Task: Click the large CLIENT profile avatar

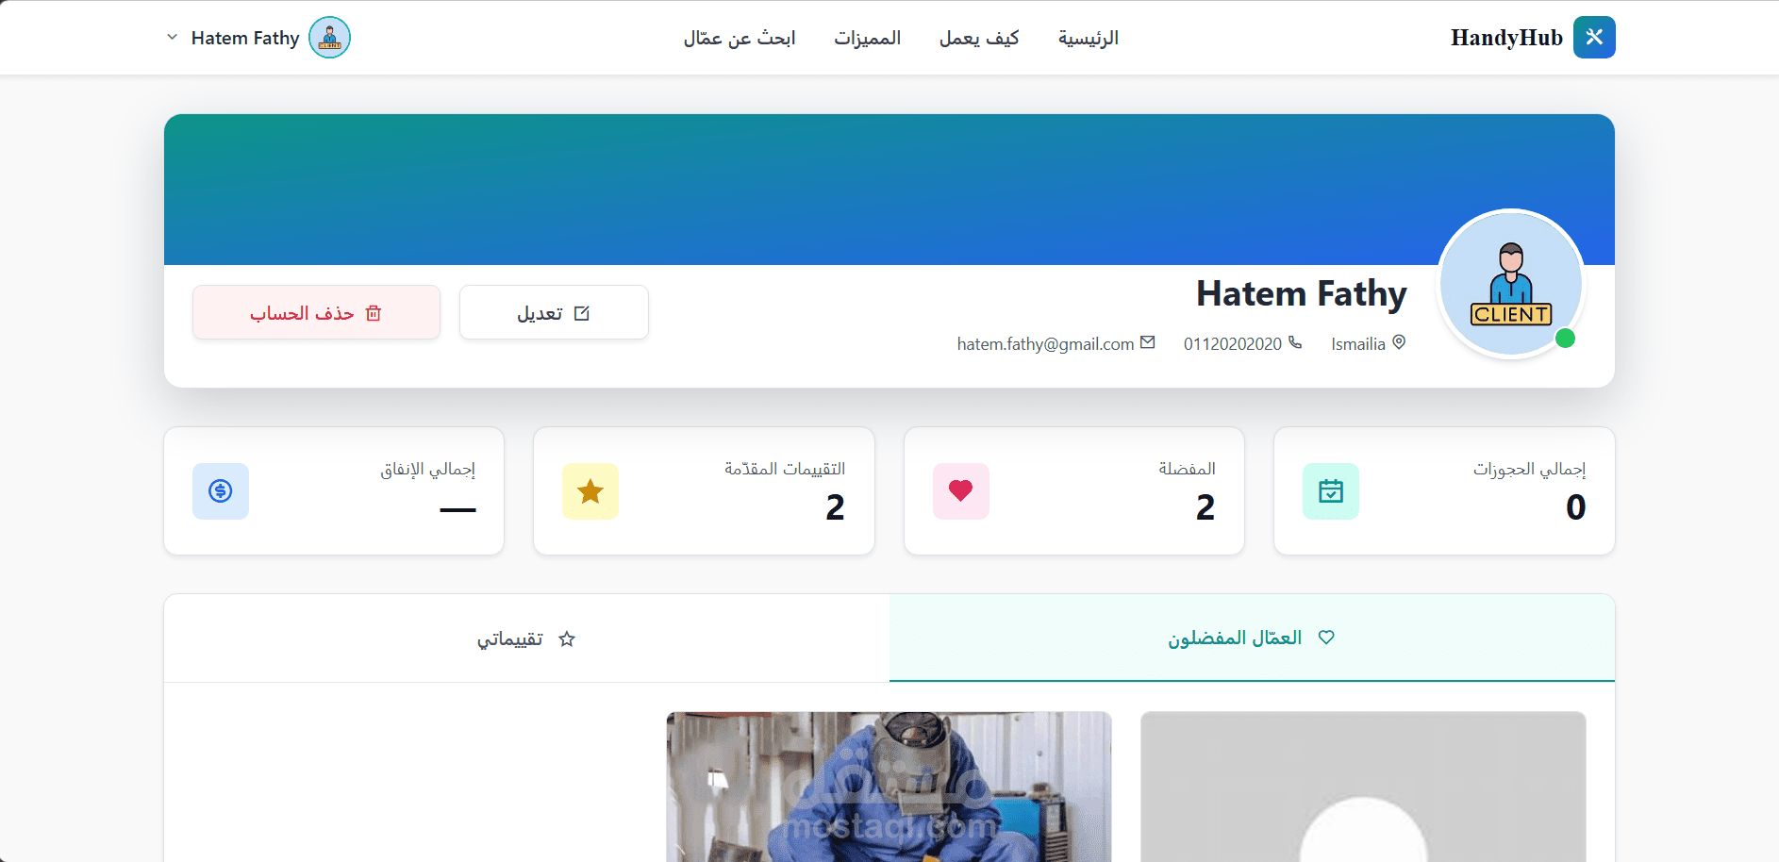Action: click(1511, 284)
